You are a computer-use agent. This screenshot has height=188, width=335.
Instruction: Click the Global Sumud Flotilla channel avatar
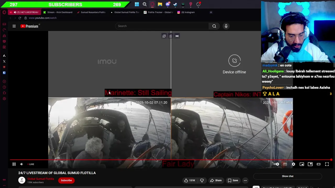tap(22, 180)
